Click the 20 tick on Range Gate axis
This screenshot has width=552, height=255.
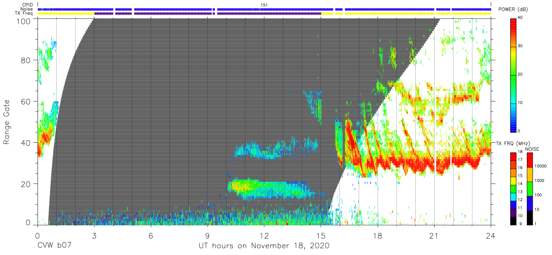tap(26, 184)
